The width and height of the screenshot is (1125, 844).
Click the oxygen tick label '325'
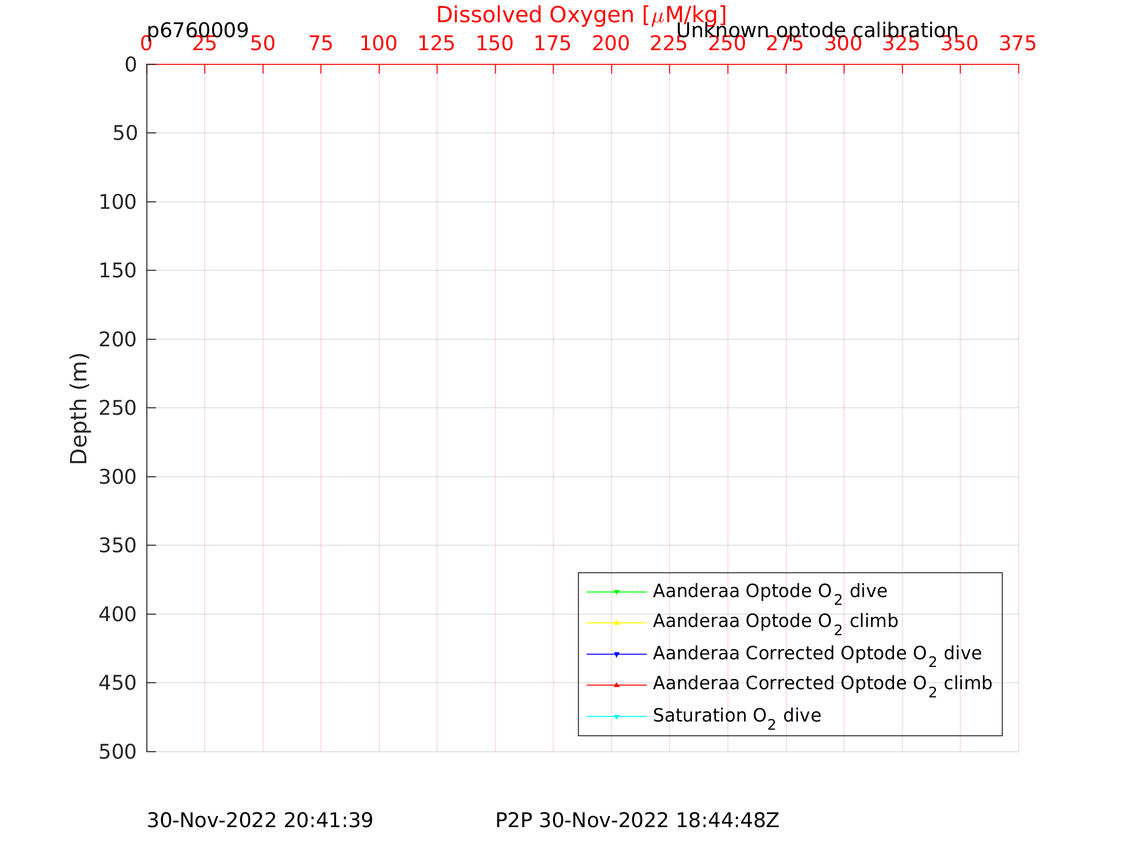click(902, 44)
